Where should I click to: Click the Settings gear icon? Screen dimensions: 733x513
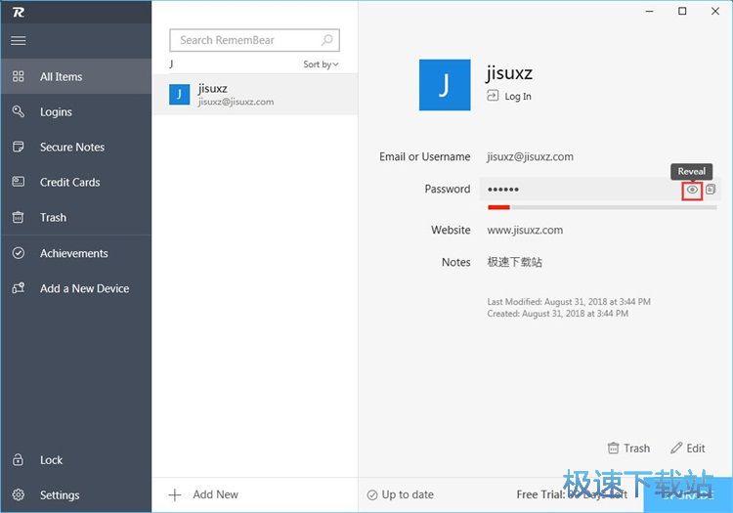point(19,494)
